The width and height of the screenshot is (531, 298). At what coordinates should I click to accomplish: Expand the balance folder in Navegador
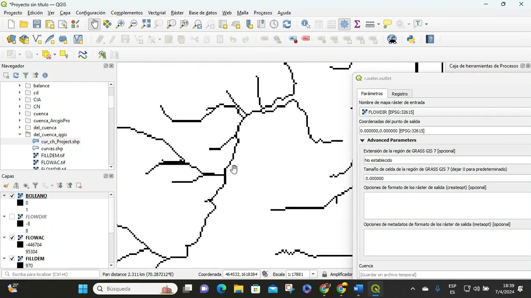point(19,86)
